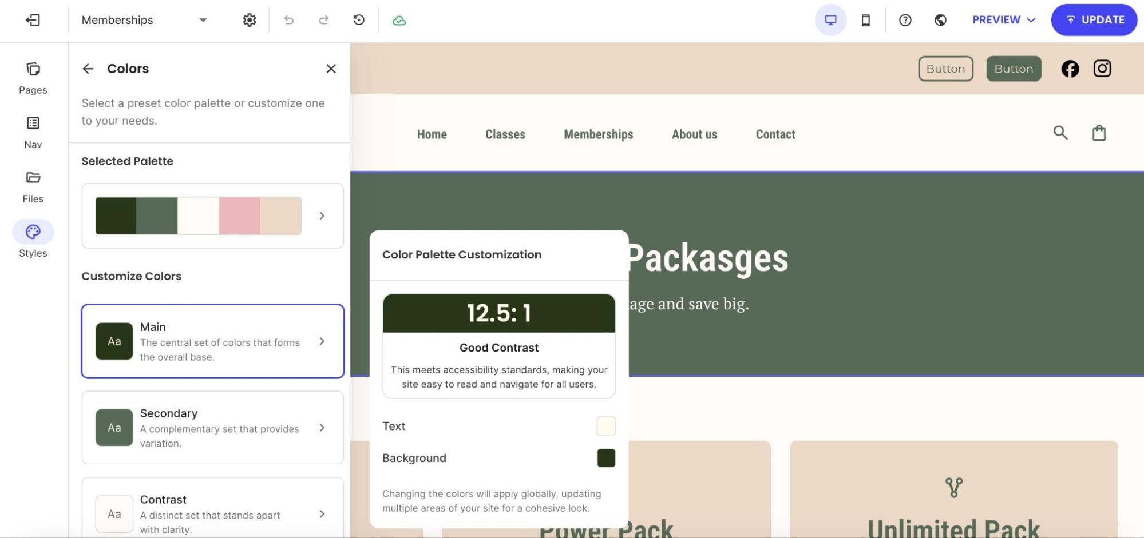Open the page settings gear
1144x538 pixels.
(249, 20)
